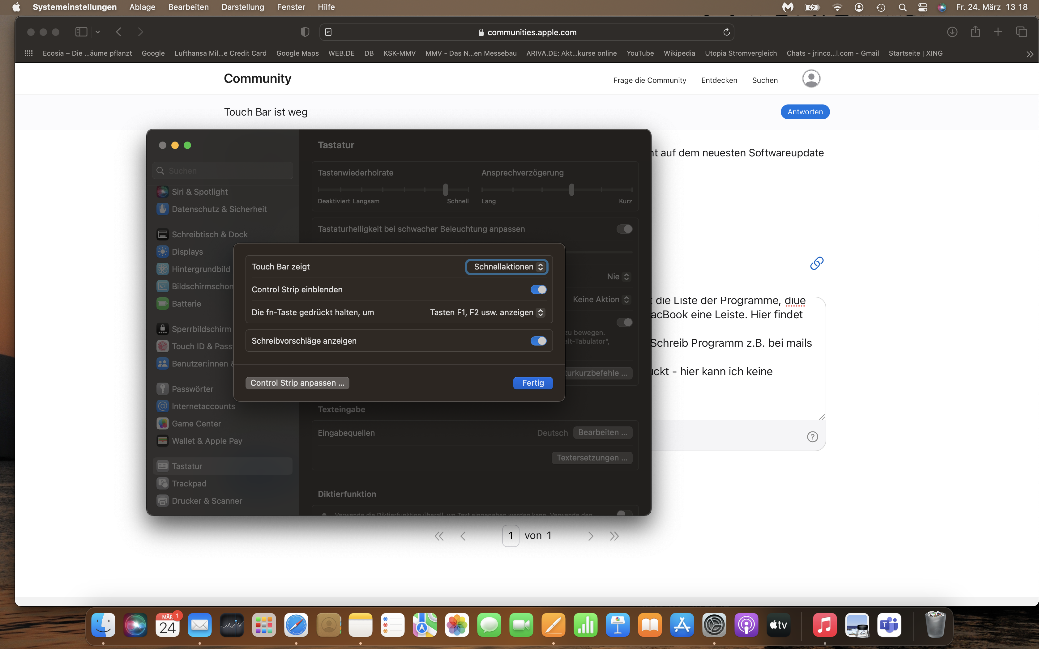Open Microsoft Teams from the Dock

point(889,625)
